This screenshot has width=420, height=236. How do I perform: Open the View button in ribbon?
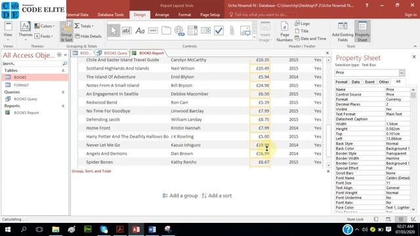click(8, 31)
